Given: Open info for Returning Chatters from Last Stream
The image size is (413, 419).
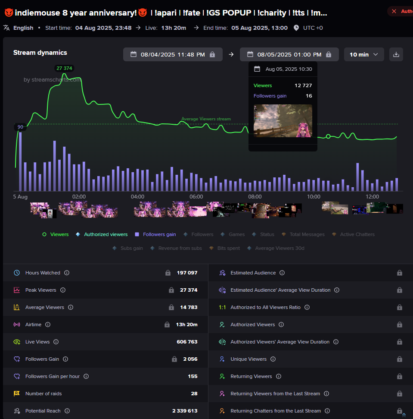Looking at the screenshot, I should pyautogui.click(x=327, y=411).
